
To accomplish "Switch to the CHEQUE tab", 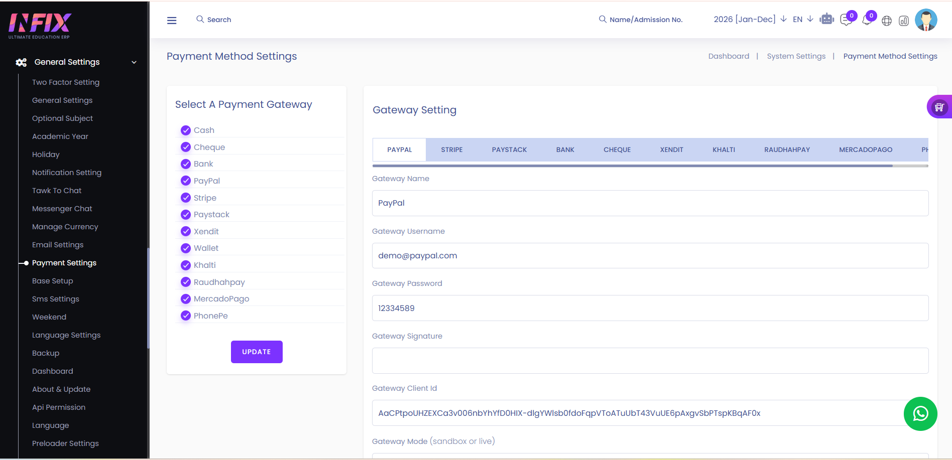I will (617, 149).
